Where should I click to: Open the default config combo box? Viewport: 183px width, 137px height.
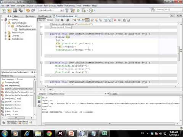click(51, 11)
